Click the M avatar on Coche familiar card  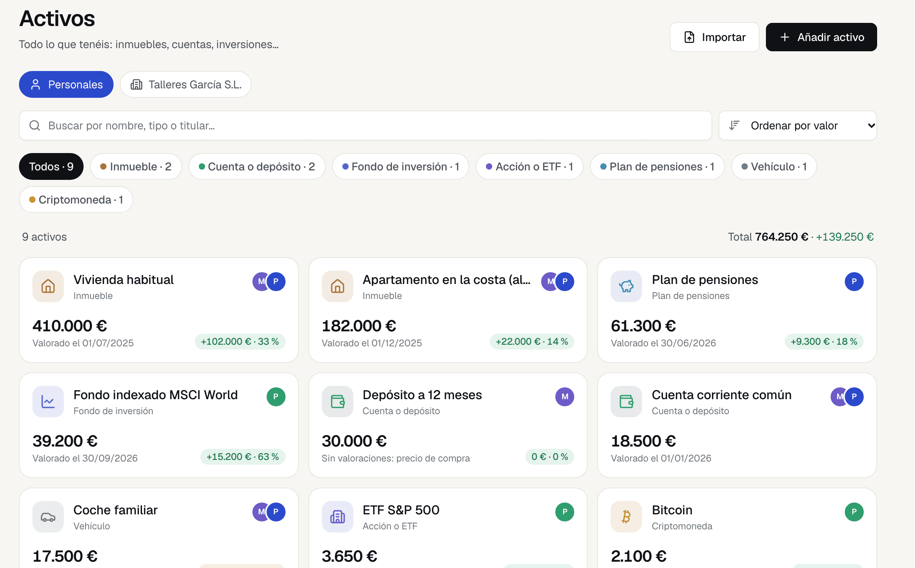coord(260,512)
